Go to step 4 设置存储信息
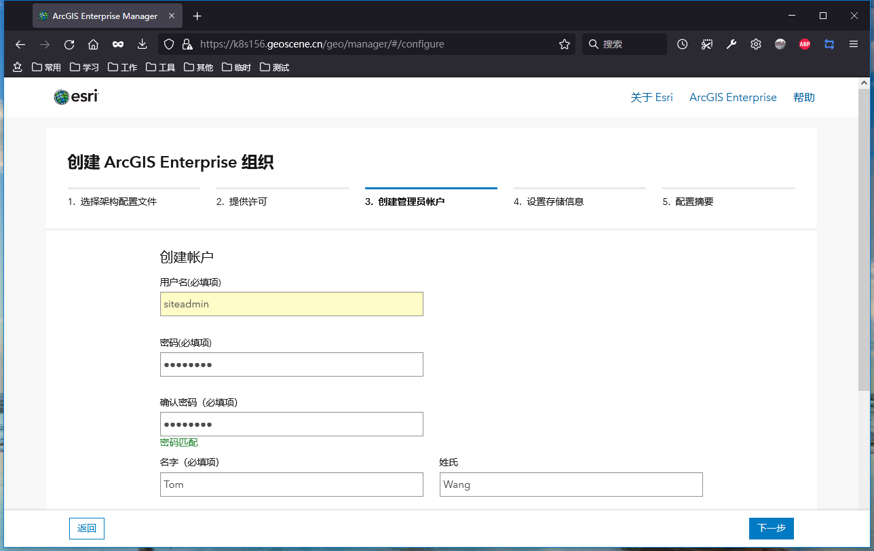Image resolution: width=874 pixels, height=551 pixels. [x=549, y=202]
